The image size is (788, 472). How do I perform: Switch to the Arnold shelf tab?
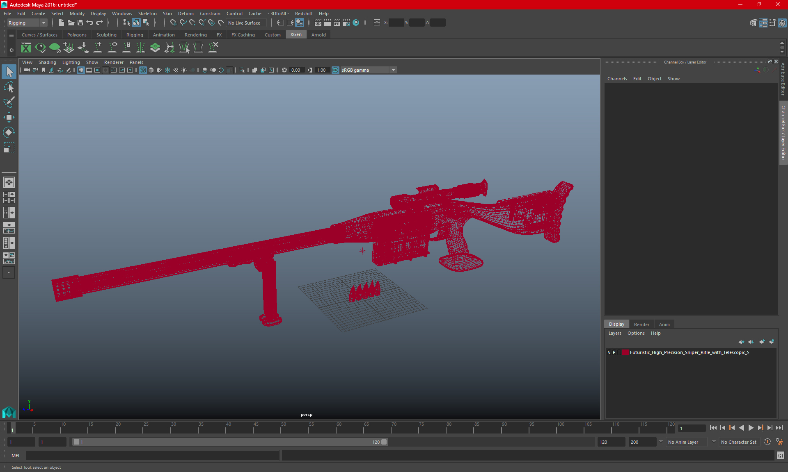(x=318, y=35)
